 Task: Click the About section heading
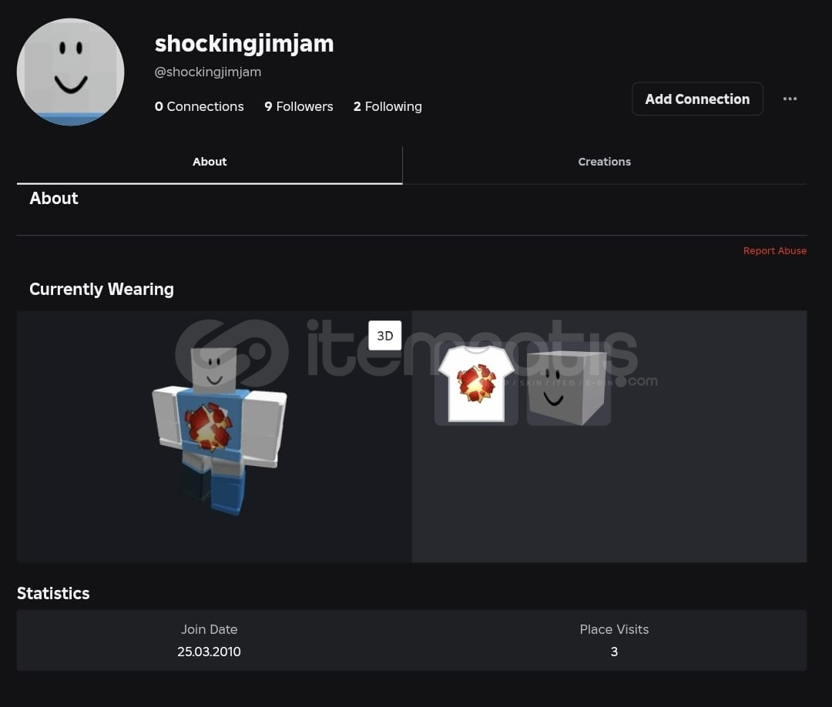click(54, 199)
